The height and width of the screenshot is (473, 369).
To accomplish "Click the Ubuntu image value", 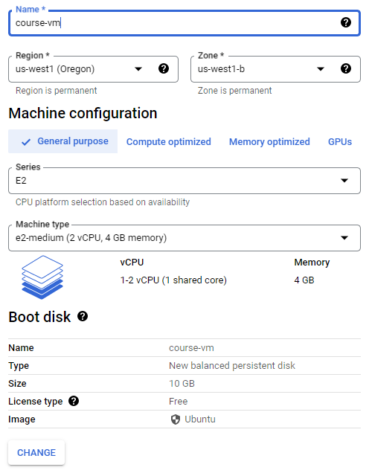I will pyautogui.click(x=199, y=419).
